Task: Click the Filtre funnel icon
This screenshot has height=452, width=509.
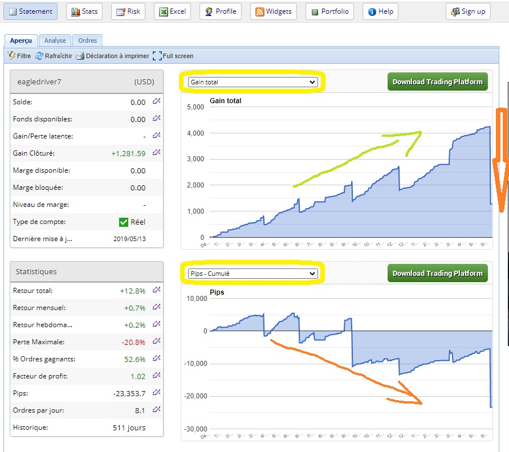Action: click(11, 56)
